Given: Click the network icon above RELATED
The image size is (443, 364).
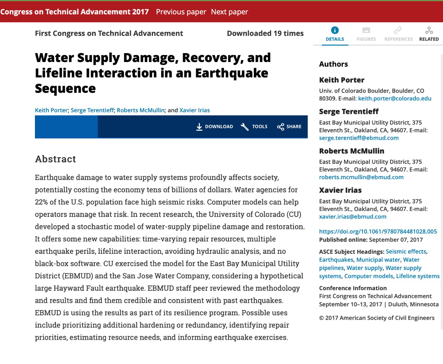Looking at the screenshot, I should click(429, 30).
